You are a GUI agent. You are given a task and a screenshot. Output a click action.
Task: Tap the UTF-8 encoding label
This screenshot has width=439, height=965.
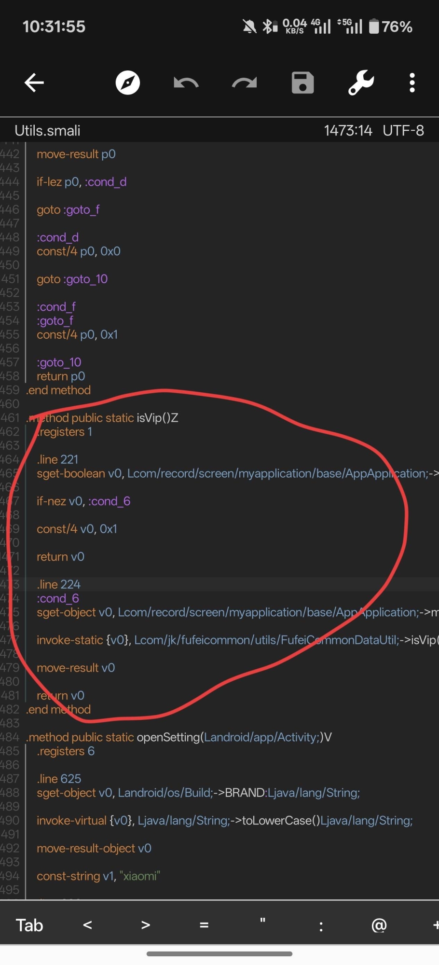click(403, 131)
